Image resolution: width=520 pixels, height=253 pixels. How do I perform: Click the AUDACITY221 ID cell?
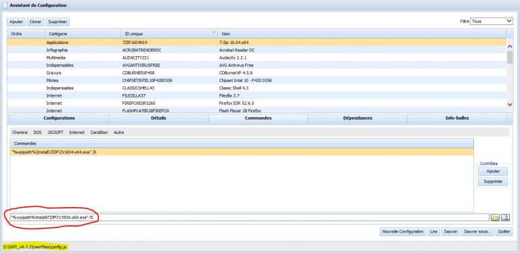pos(136,57)
